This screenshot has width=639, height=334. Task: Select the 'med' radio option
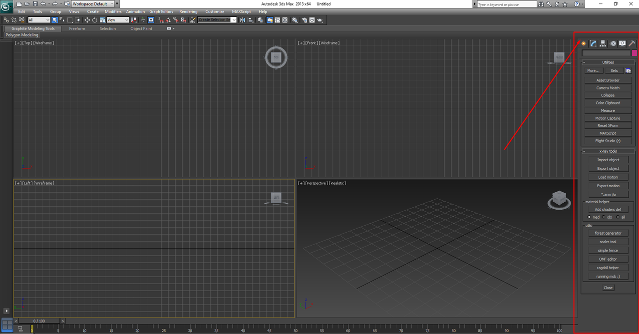click(x=589, y=217)
